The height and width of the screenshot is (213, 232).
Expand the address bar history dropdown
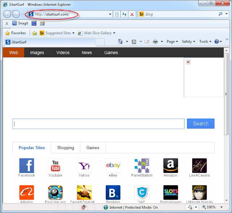coord(110,14)
